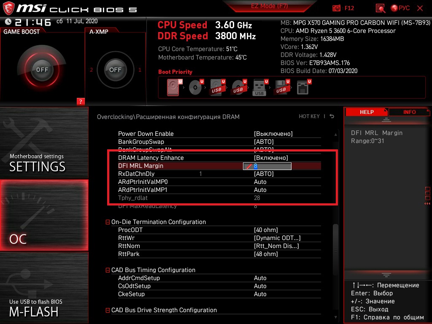Change language via the РУС globe icon
This screenshot has width=432, height=324.
(x=400, y=8)
